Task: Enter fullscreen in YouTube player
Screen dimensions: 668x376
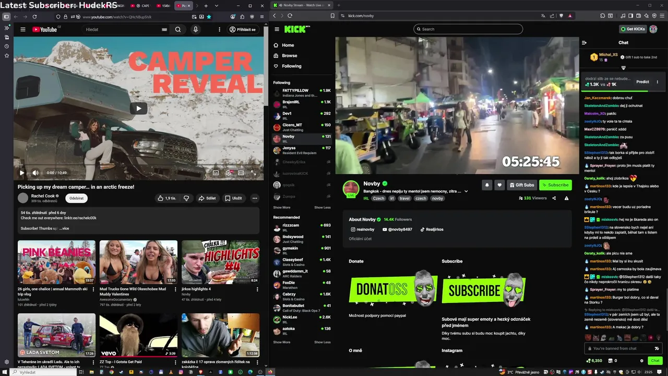Action: (x=254, y=173)
